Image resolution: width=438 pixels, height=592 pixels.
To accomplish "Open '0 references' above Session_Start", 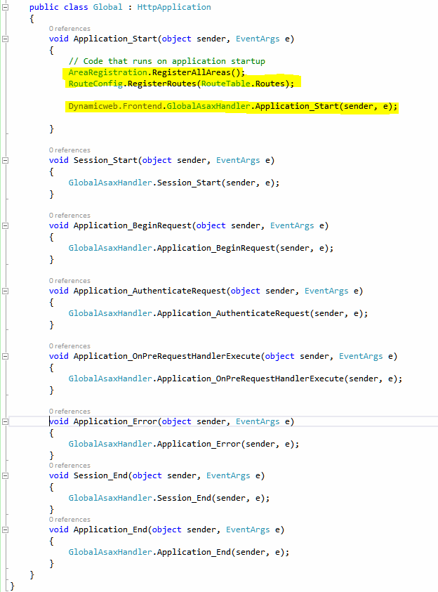I will 69,150.
